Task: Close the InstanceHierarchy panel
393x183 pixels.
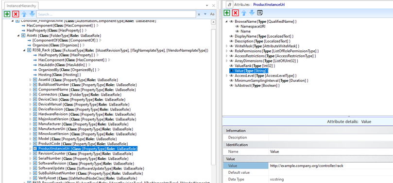Action: [213, 5]
